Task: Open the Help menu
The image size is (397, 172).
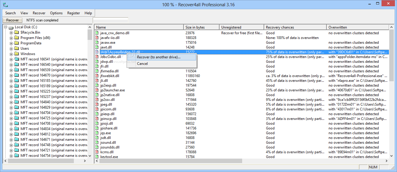Action: [88, 13]
